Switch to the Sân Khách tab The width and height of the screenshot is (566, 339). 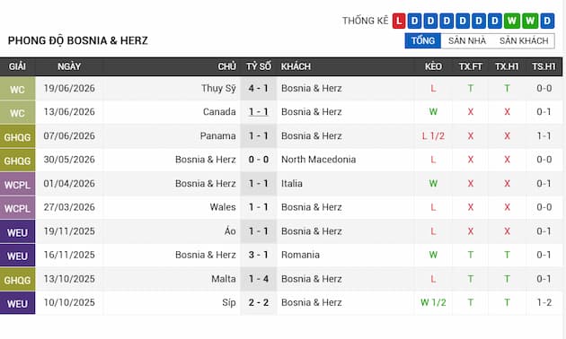[524, 40]
